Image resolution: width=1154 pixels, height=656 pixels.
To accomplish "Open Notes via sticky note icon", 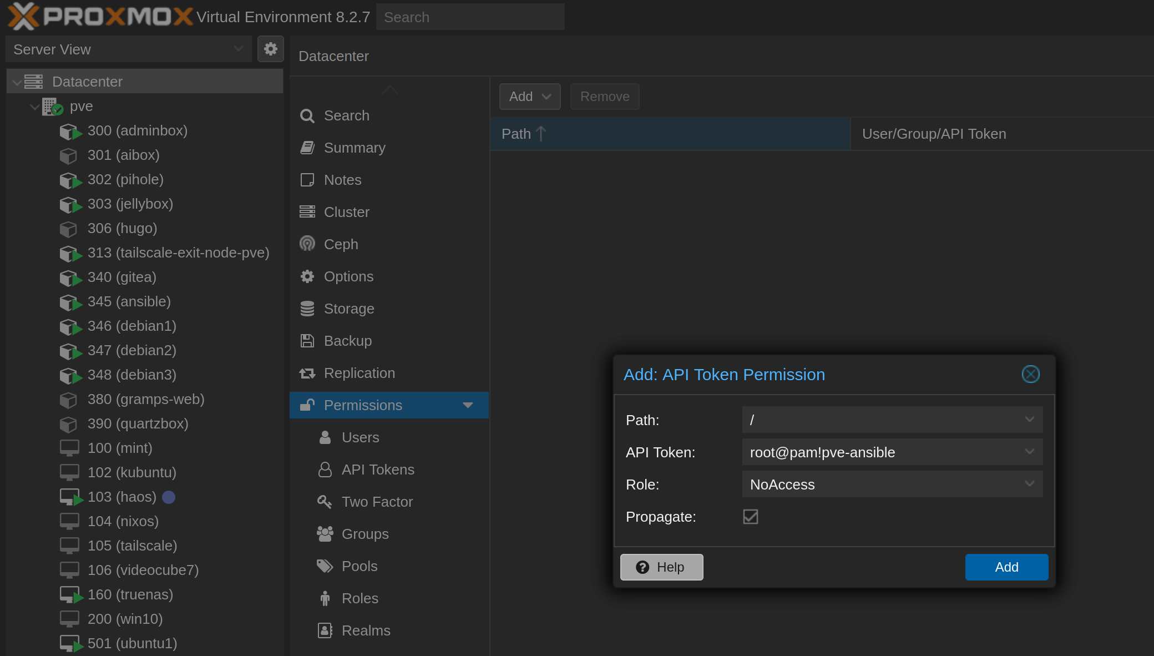I will (307, 180).
